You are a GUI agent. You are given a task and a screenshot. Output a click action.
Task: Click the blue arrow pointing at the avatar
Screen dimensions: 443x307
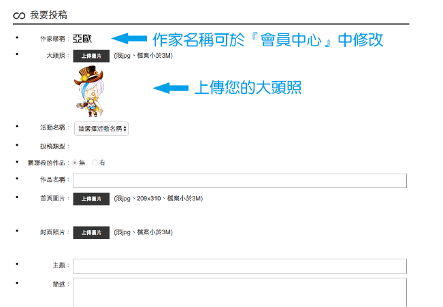click(x=171, y=88)
